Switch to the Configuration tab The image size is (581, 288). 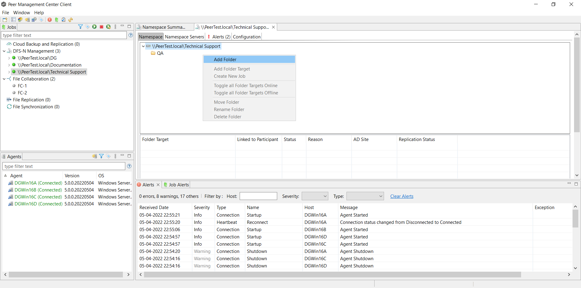click(247, 37)
